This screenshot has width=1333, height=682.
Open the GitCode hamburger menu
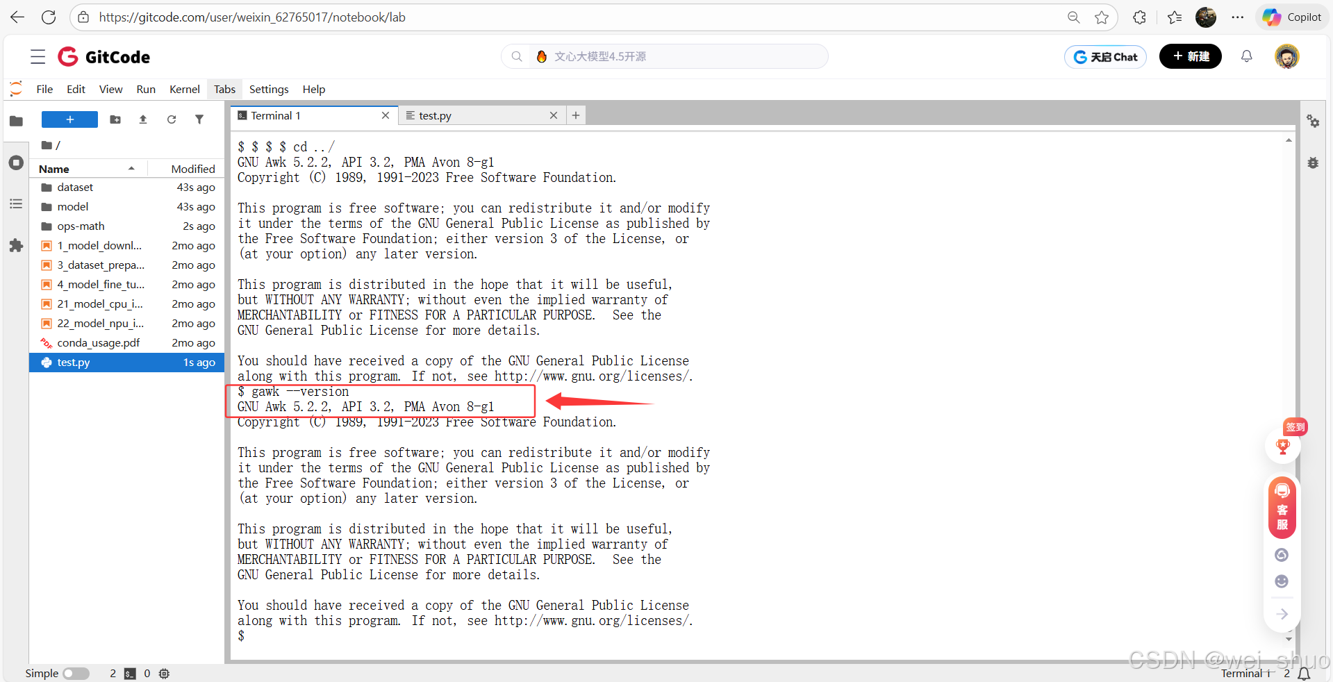[38, 57]
